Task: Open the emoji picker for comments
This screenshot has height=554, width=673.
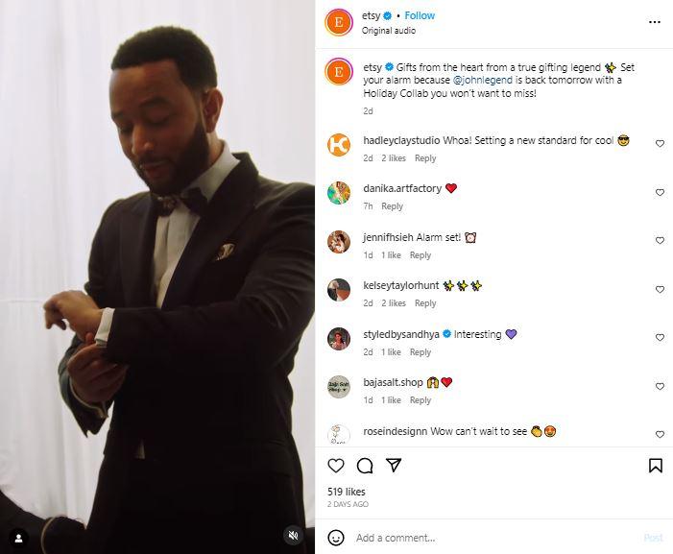Action: point(336,538)
